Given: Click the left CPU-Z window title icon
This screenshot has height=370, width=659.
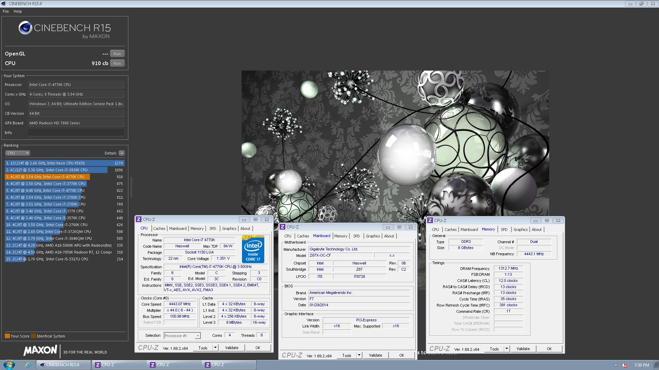Looking at the screenshot, I should (139, 219).
